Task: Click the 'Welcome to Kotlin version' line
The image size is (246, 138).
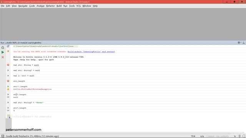Action: [x=48, y=57]
